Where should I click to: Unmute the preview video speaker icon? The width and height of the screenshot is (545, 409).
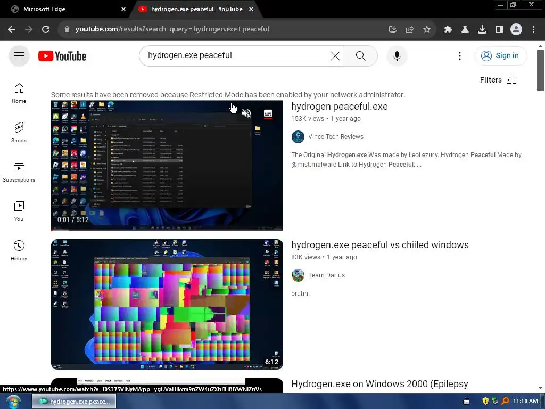(x=246, y=113)
